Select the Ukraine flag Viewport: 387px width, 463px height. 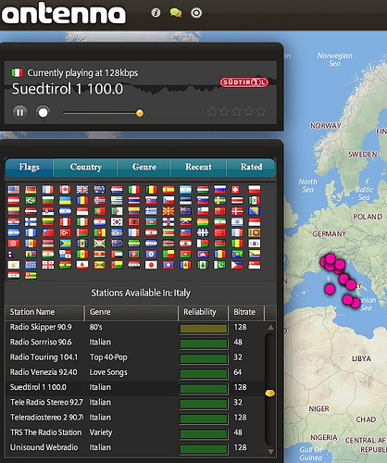point(65,200)
